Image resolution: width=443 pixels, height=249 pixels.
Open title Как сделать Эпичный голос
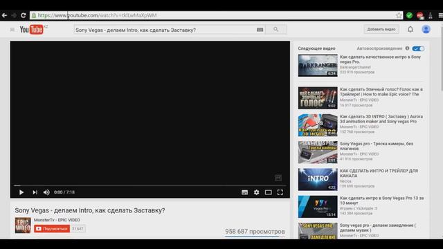[x=381, y=92]
